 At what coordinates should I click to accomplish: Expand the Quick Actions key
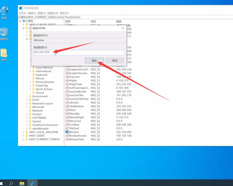coord(30,89)
